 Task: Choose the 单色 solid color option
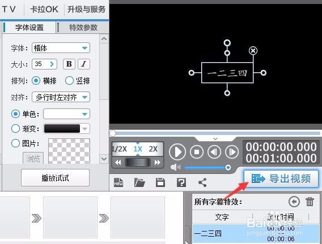coord(15,114)
